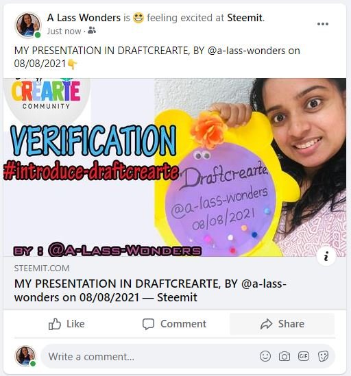Open the link info 'i' icon

(x=326, y=256)
